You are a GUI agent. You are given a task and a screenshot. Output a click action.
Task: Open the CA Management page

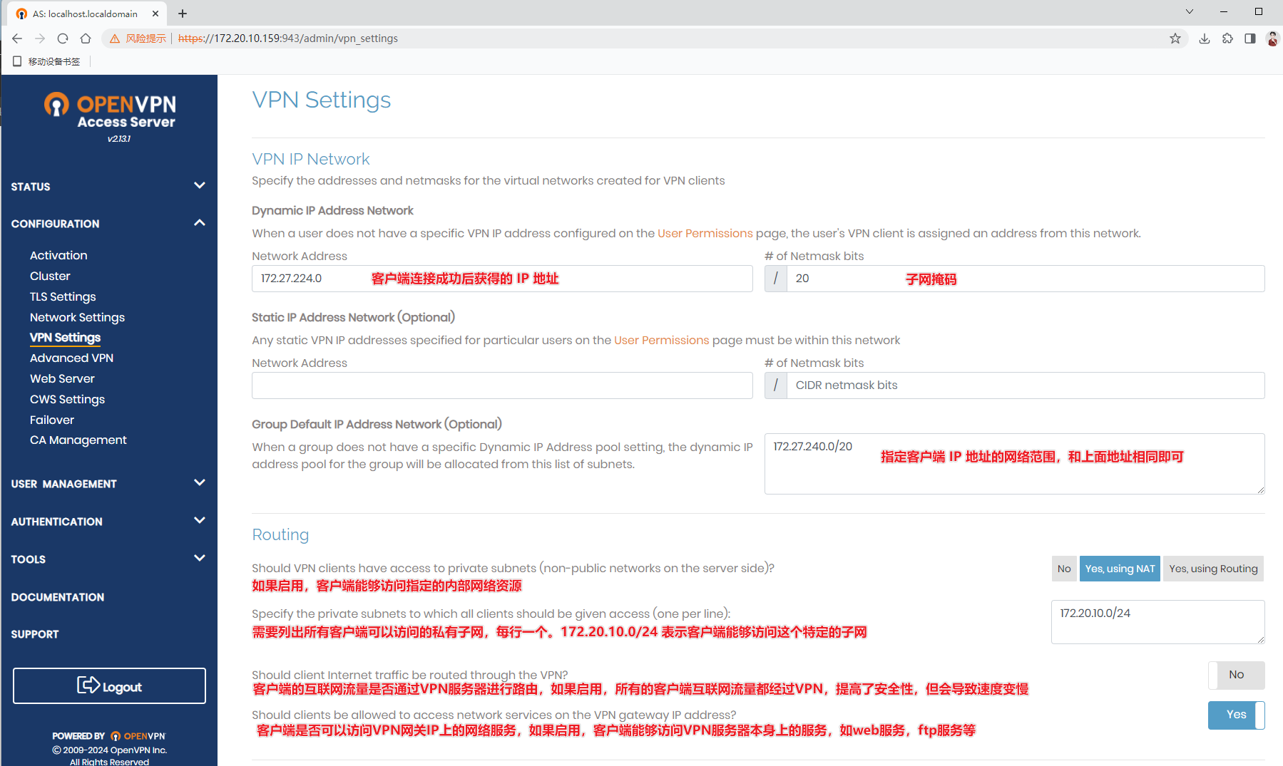tap(78, 440)
